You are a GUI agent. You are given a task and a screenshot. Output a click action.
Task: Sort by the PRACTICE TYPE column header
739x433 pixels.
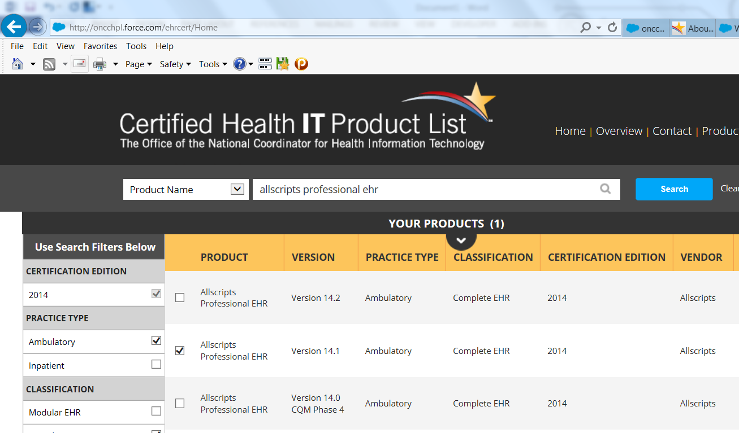(402, 257)
